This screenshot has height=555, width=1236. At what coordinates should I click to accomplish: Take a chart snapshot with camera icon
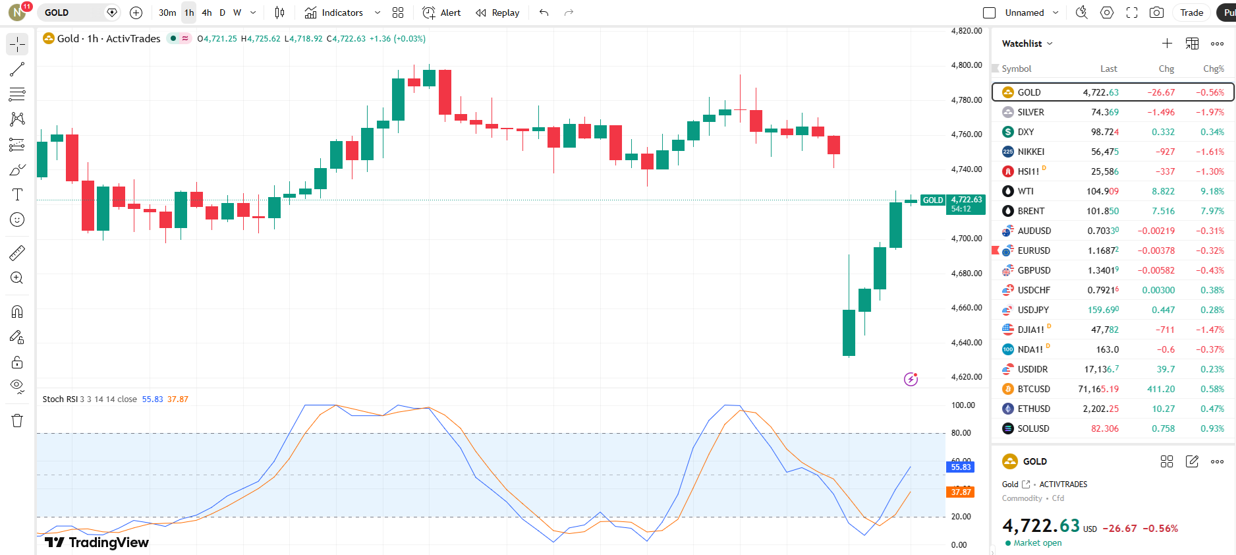[1156, 13]
